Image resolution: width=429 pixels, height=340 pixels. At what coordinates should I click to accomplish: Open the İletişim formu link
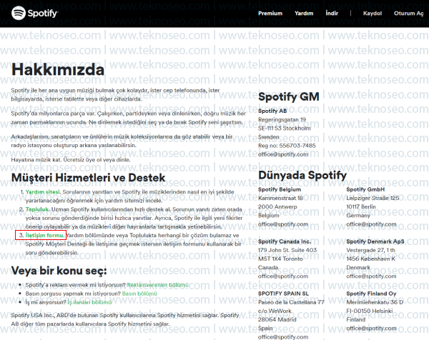[x=45, y=235]
